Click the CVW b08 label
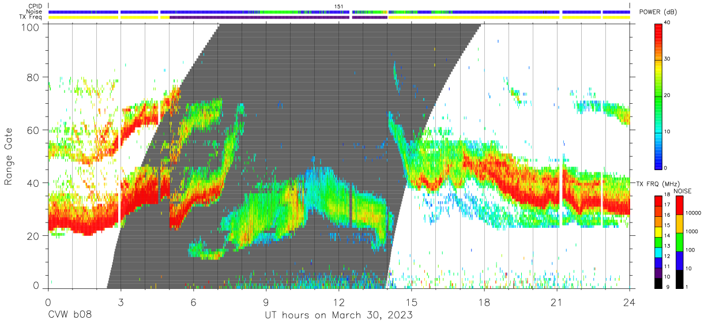 [70, 315]
